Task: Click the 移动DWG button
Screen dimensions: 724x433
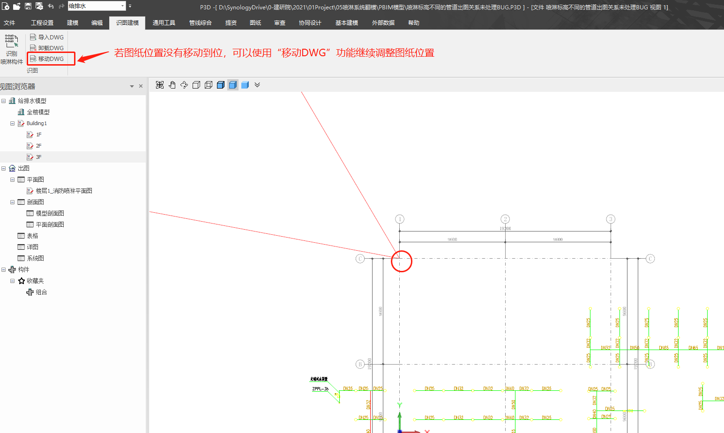Action: coord(47,59)
